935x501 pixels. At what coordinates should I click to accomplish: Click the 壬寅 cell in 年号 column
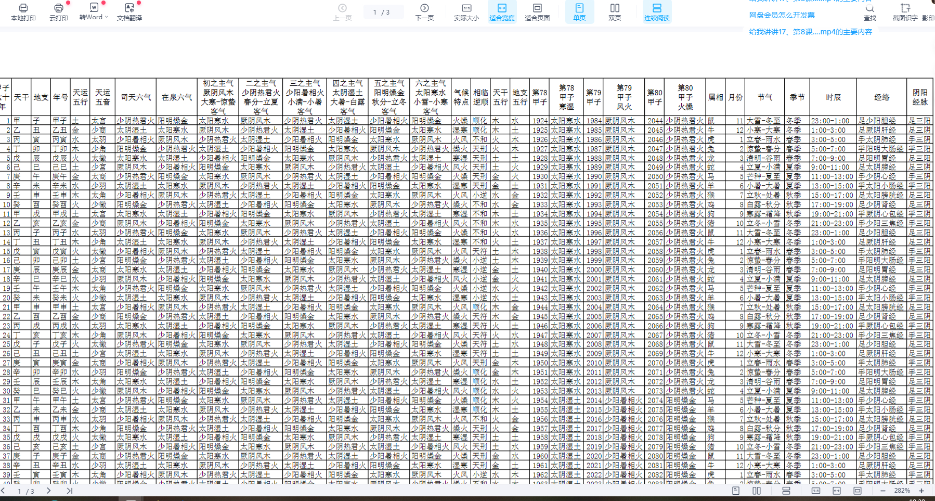pyautogui.click(x=60, y=474)
